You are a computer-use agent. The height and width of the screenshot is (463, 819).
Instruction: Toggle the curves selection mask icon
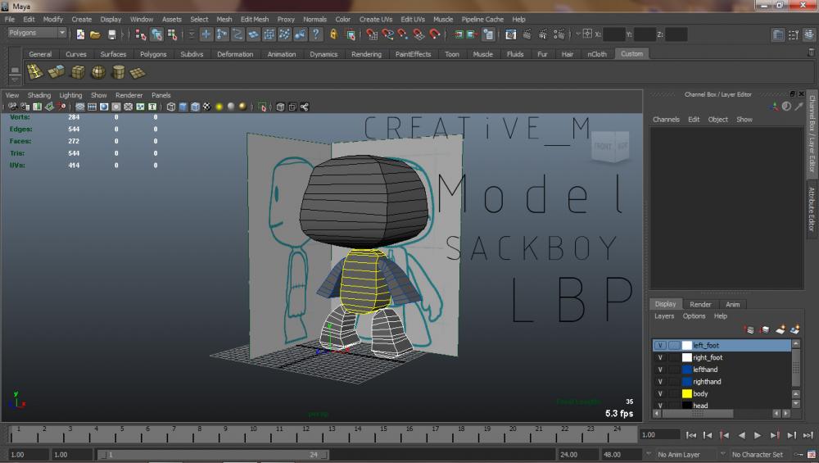coord(238,34)
